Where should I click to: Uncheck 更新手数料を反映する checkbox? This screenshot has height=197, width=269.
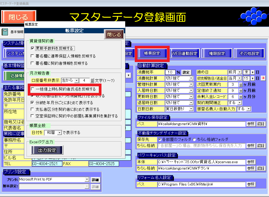click(32, 48)
